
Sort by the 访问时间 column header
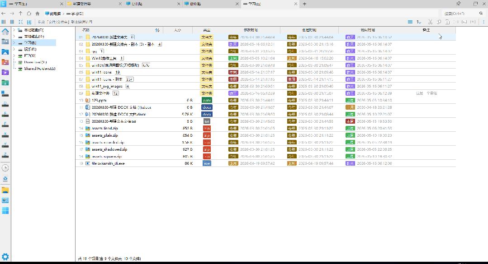click(x=368, y=30)
